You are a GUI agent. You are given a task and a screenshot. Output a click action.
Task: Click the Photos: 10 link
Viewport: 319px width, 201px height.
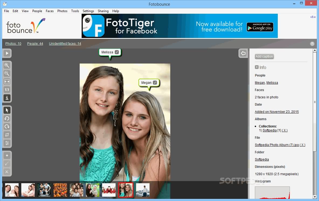pos(13,44)
